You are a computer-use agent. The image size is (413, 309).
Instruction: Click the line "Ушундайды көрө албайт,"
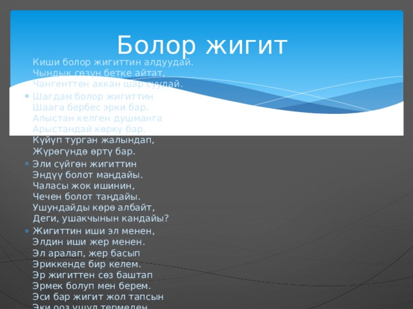pyautogui.click(x=94, y=207)
